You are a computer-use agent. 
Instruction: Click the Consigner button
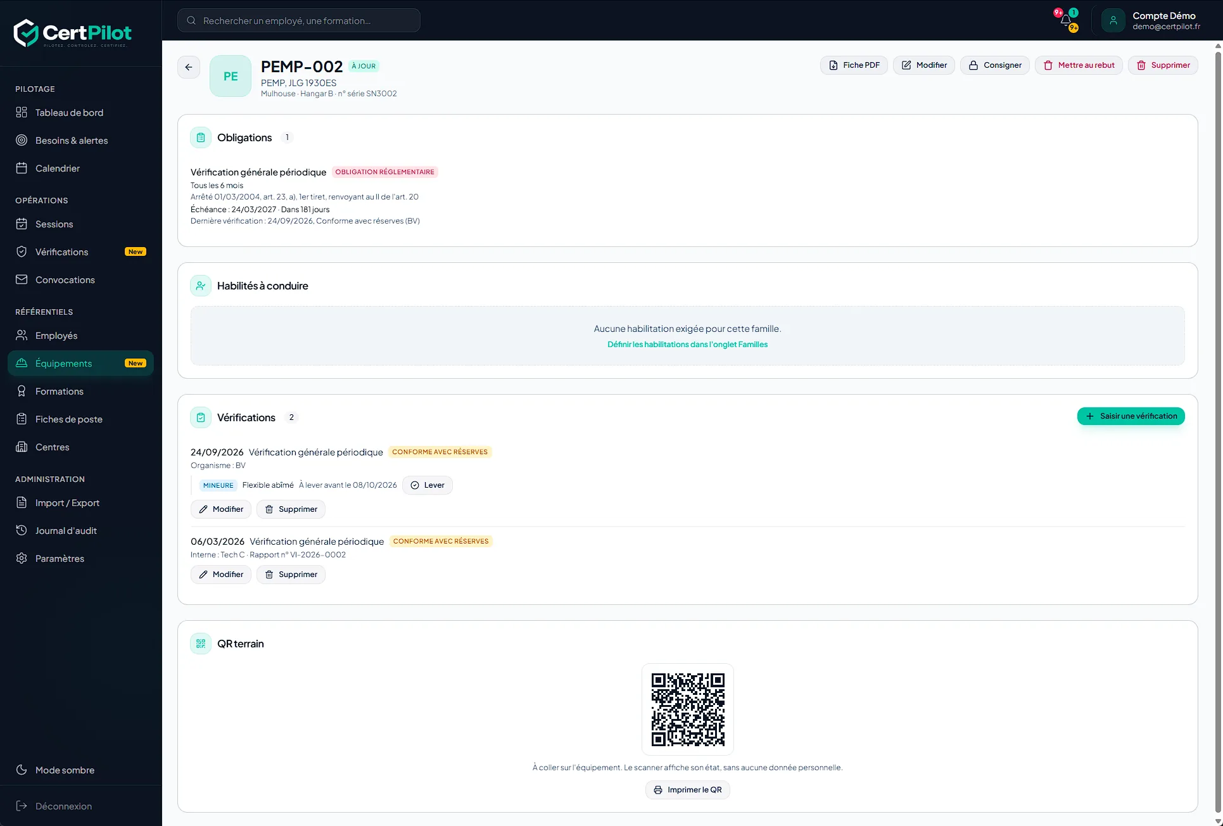click(995, 65)
